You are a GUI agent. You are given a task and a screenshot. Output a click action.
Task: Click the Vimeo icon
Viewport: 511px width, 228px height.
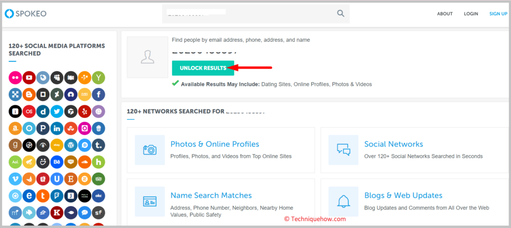[x=15, y=179]
